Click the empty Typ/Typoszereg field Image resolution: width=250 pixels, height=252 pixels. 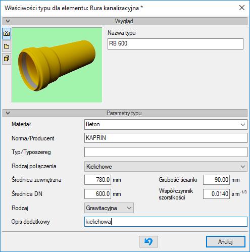click(166, 152)
